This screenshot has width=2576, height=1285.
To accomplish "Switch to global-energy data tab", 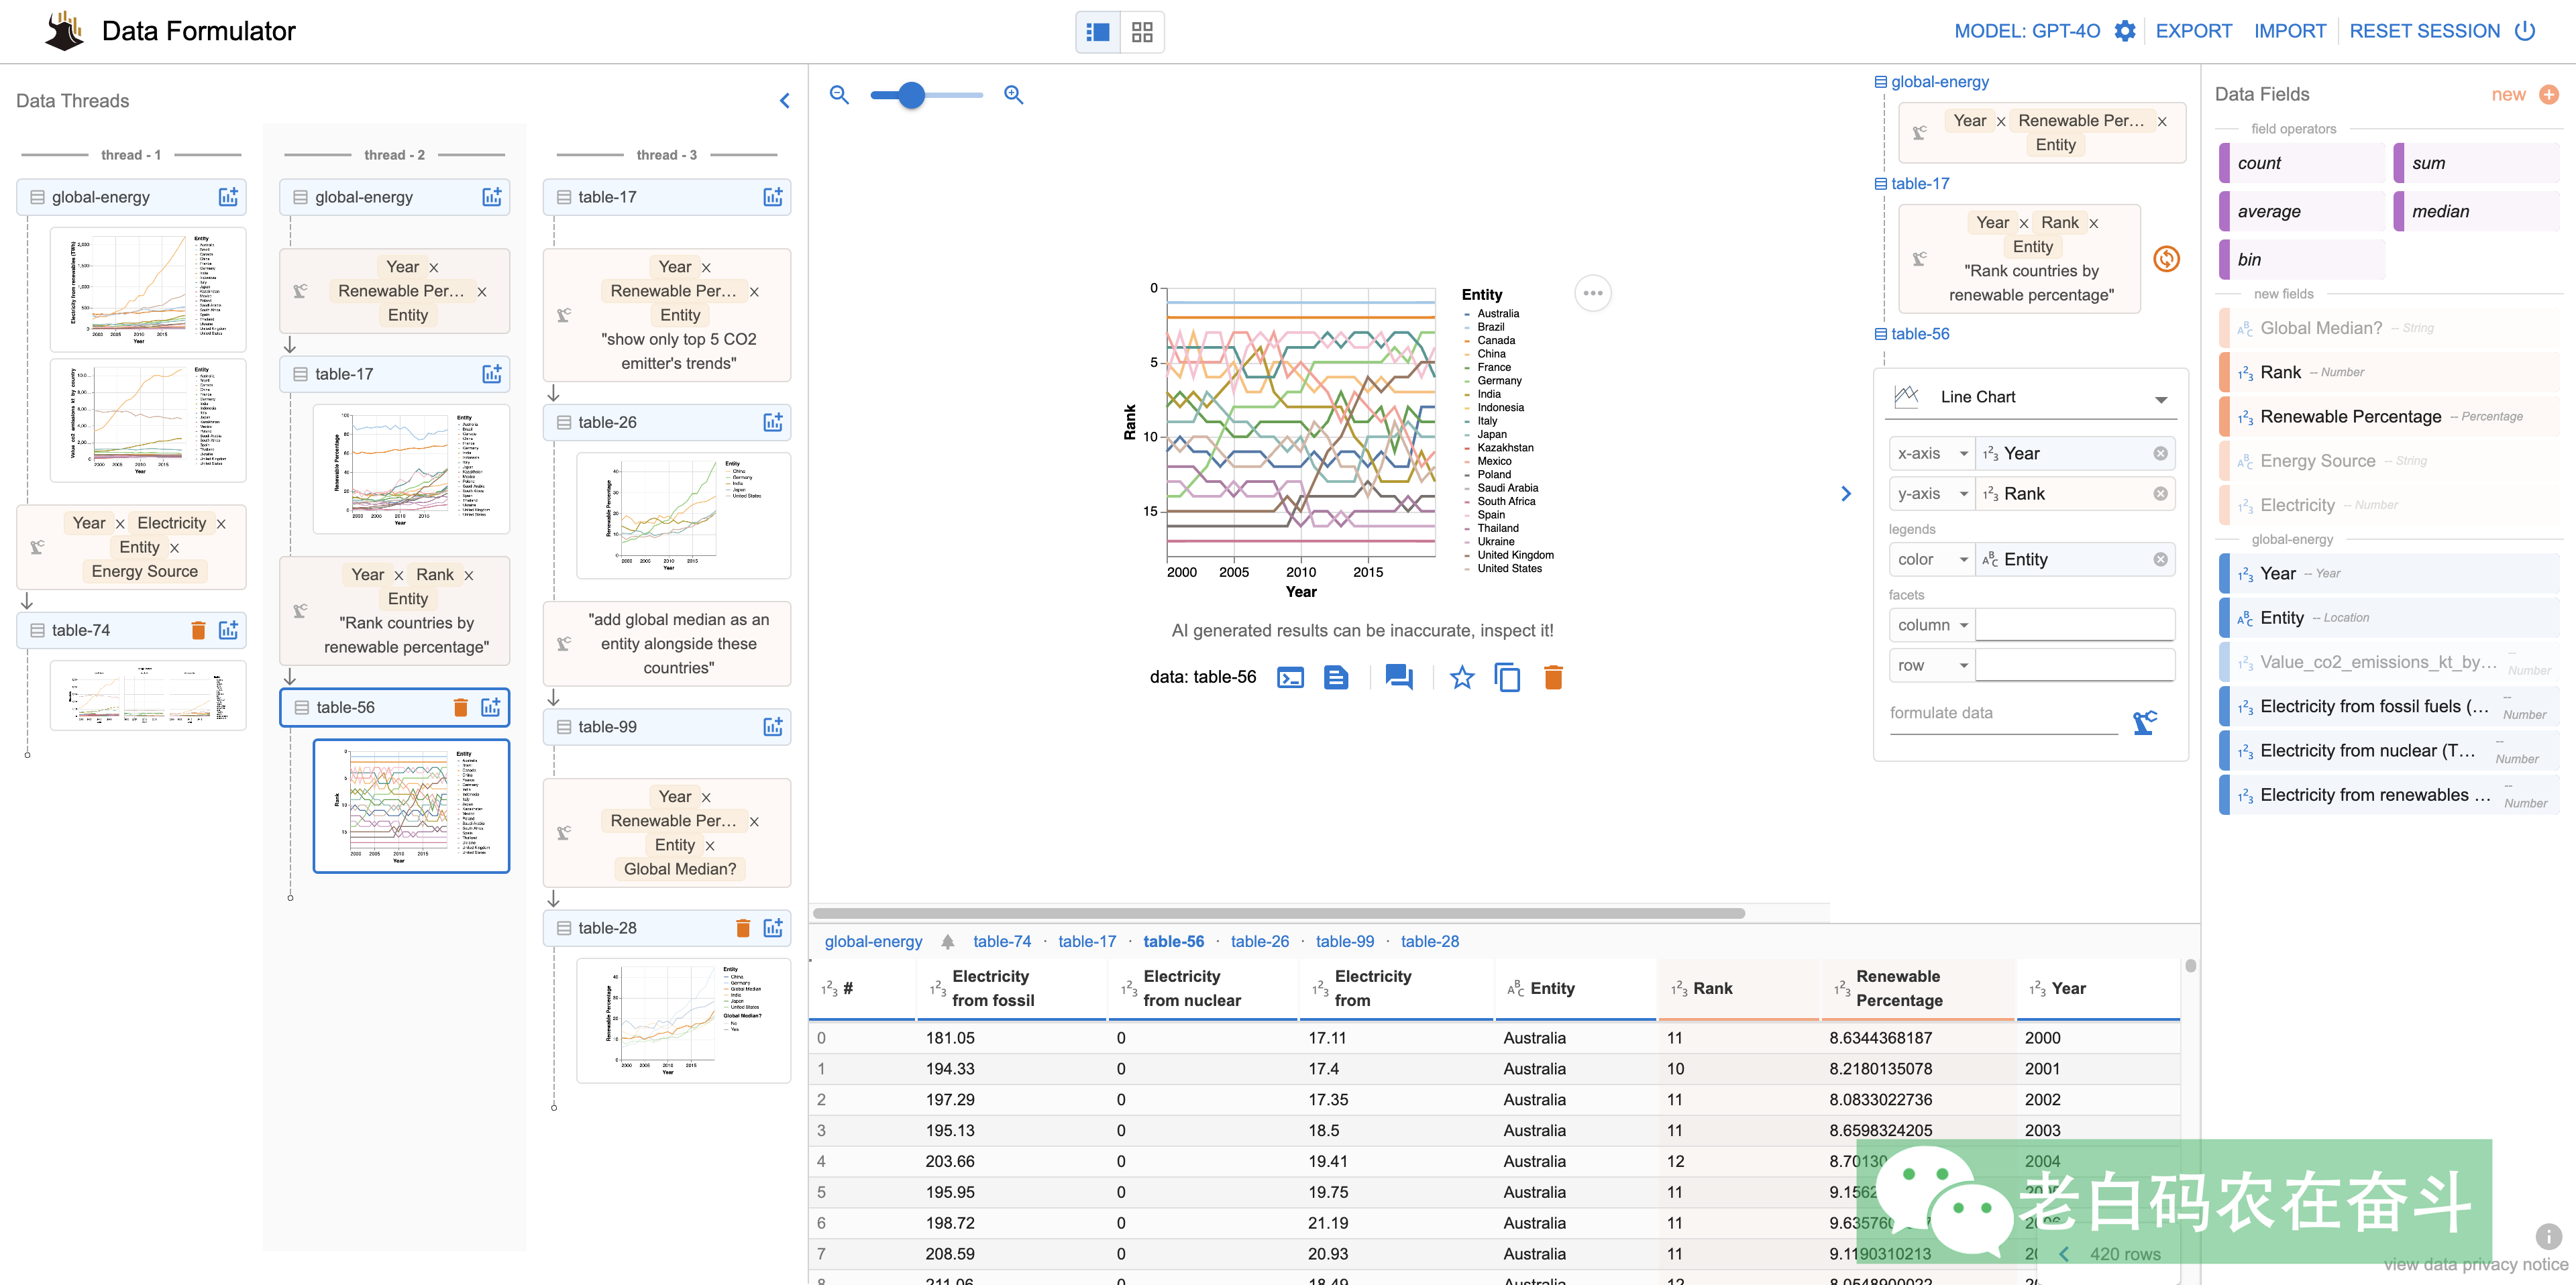I will [x=873, y=941].
